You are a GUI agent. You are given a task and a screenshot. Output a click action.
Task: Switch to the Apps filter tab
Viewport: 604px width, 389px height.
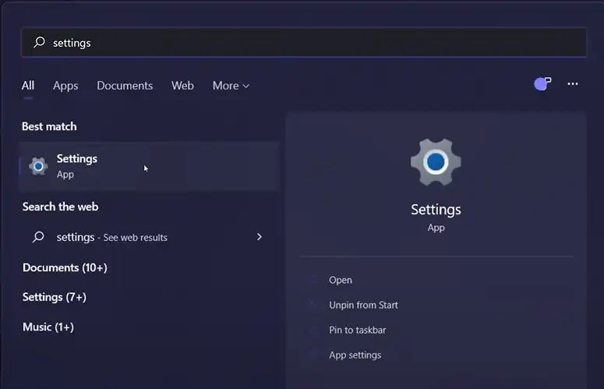(x=65, y=86)
